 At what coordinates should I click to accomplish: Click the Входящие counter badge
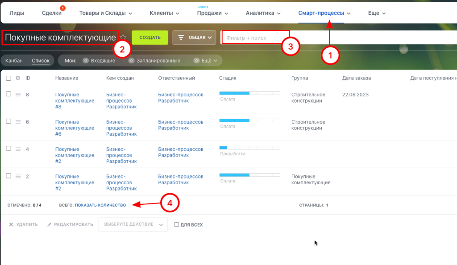tap(86, 61)
